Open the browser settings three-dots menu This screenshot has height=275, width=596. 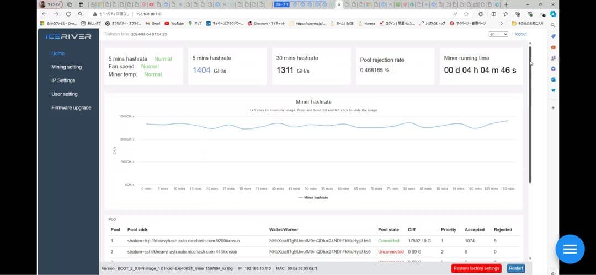(x=542, y=14)
